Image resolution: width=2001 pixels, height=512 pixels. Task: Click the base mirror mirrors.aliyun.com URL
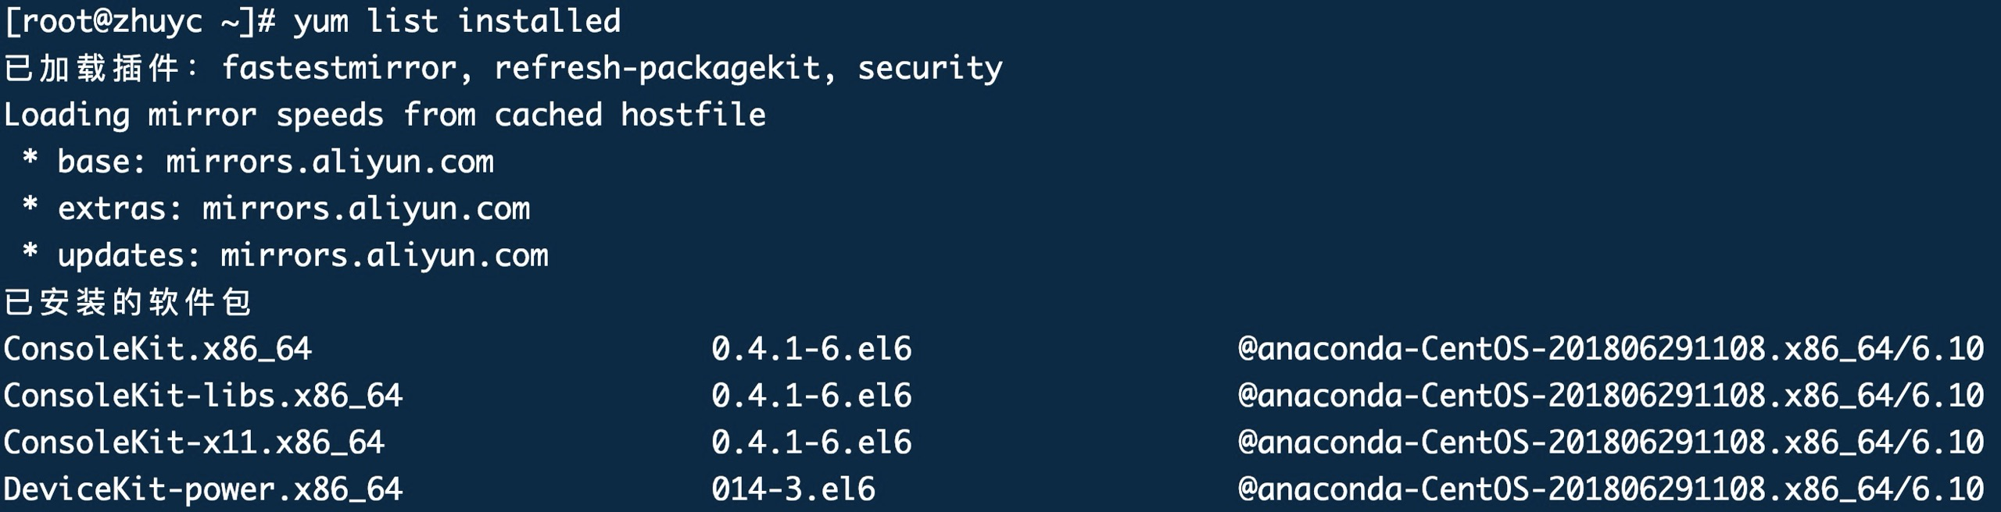tap(329, 162)
